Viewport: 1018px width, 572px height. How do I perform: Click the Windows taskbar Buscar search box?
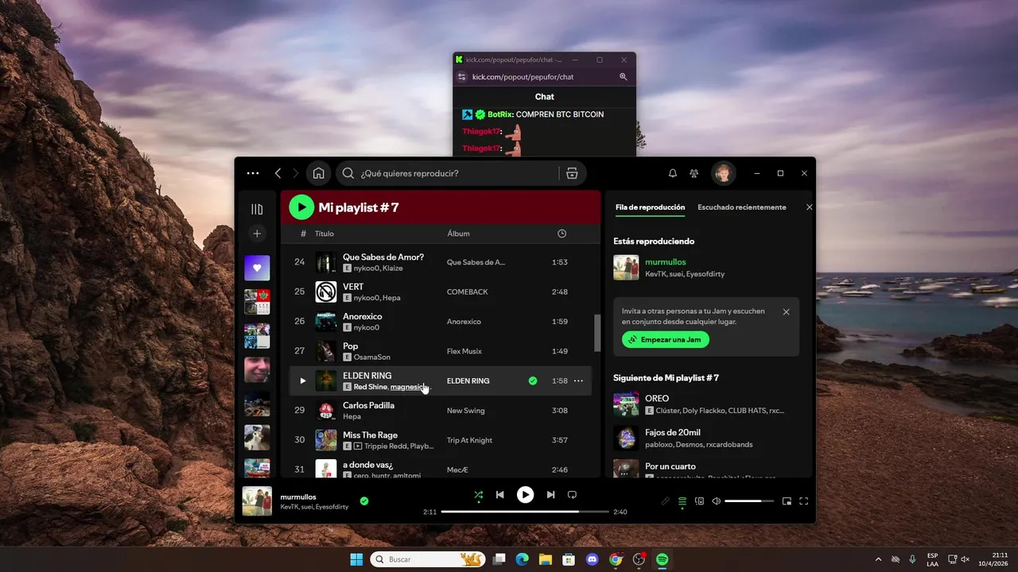[428, 559]
